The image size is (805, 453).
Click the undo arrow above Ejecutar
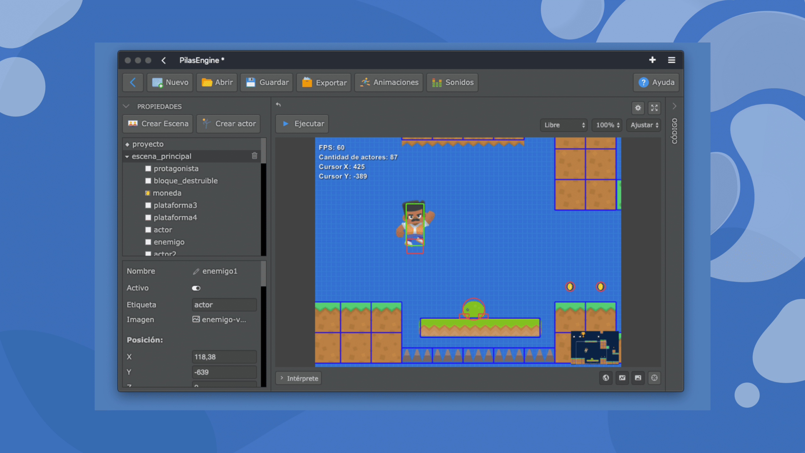[x=278, y=104]
